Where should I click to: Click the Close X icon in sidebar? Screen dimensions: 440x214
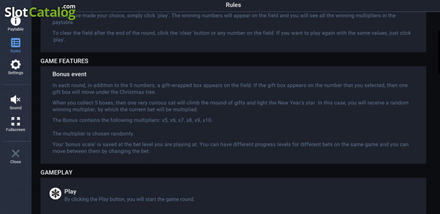[15, 153]
